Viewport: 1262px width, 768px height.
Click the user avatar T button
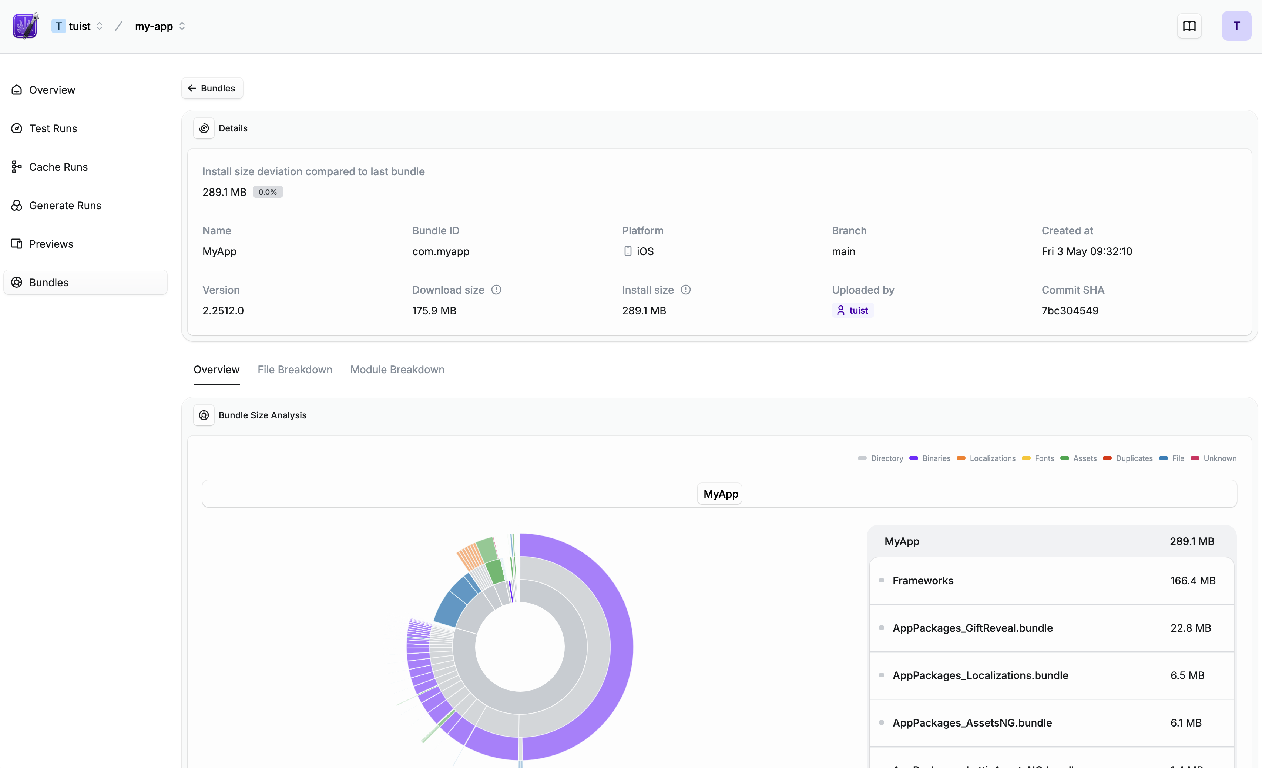1236,26
